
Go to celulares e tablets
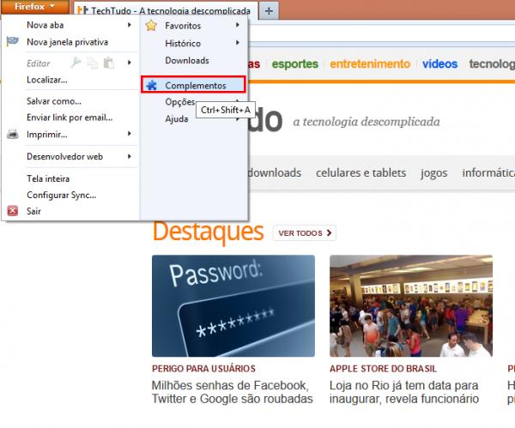coord(361,172)
